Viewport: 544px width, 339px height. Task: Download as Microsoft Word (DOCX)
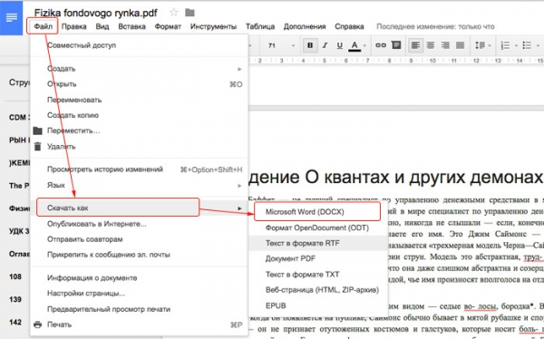click(318, 212)
